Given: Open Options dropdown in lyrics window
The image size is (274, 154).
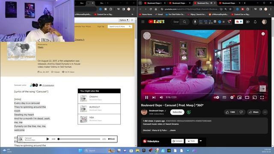Looking at the screenshot, I should pyautogui.click(x=124, y=20).
